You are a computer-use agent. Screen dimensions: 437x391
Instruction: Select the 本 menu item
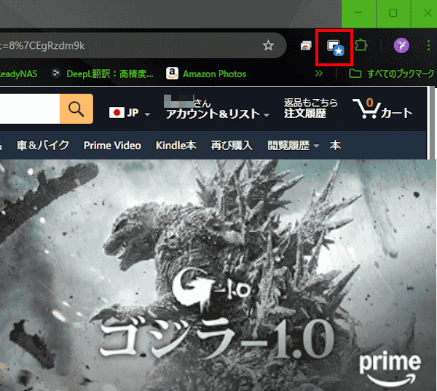tap(335, 145)
